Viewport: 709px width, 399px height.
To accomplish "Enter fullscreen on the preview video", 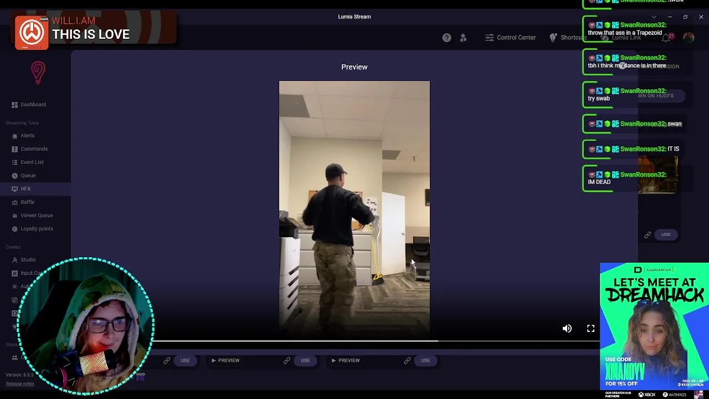I will (590, 329).
